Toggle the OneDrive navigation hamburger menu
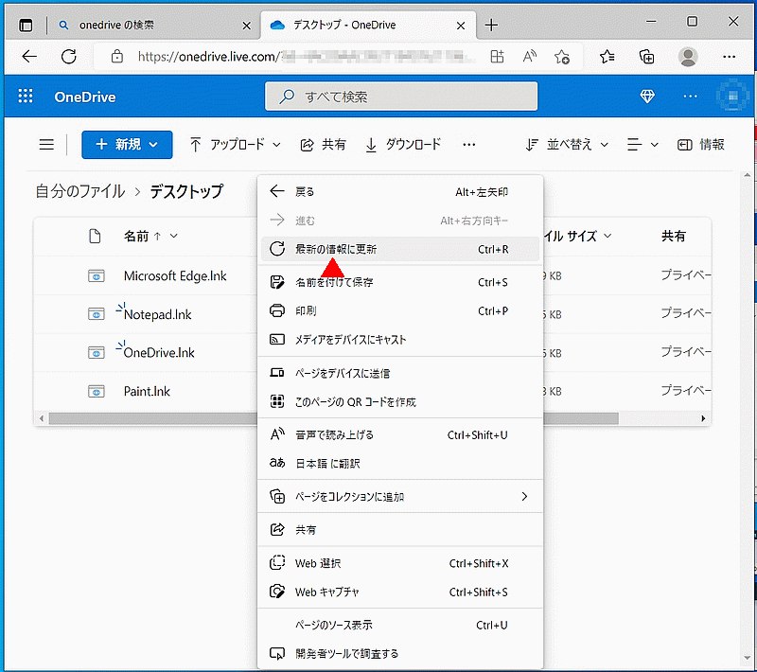 pos(46,145)
